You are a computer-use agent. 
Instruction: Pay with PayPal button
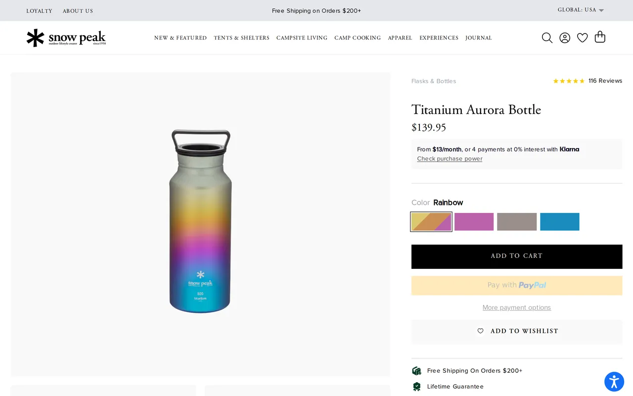pos(517,286)
